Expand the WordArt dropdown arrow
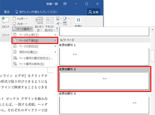Viewport: 155px width, 115px height. tap(61, 24)
